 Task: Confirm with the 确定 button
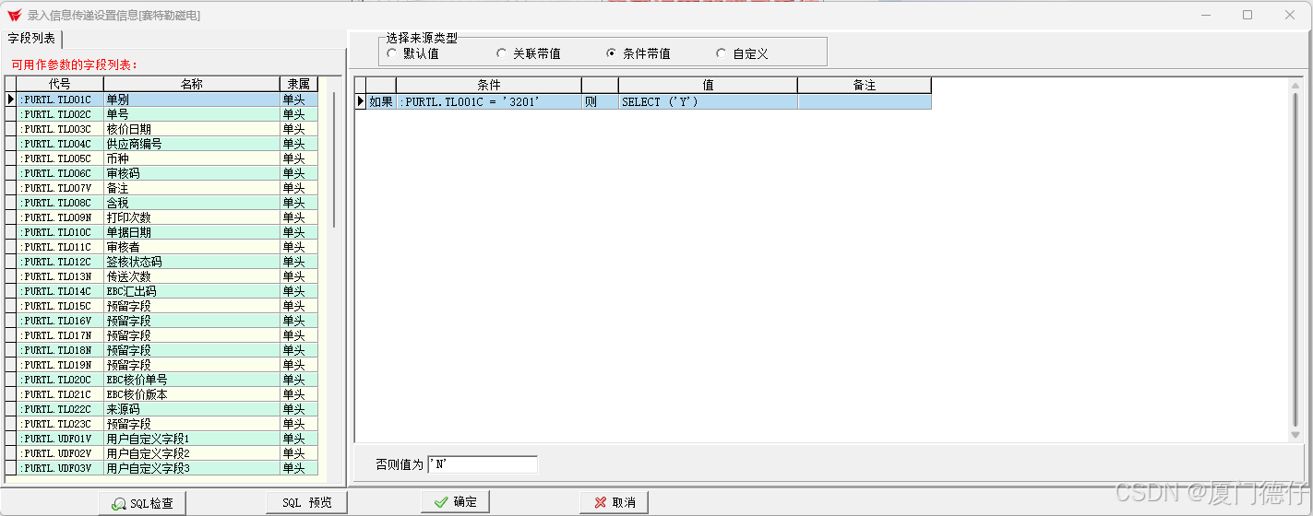point(455,502)
